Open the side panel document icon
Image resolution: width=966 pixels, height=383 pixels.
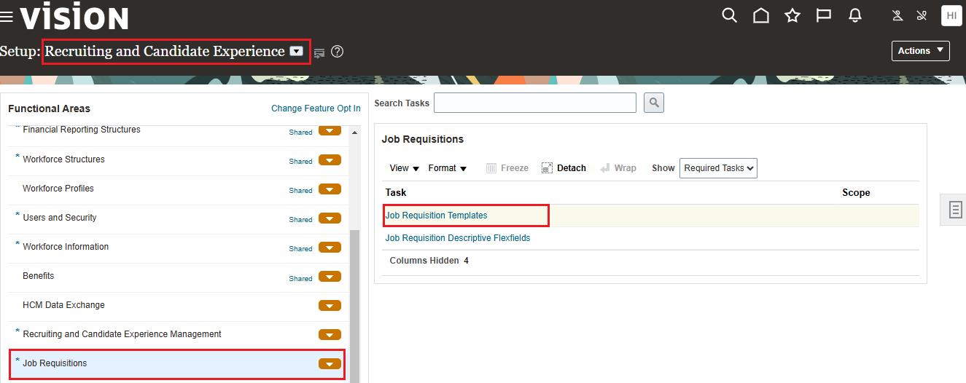[x=954, y=210]
